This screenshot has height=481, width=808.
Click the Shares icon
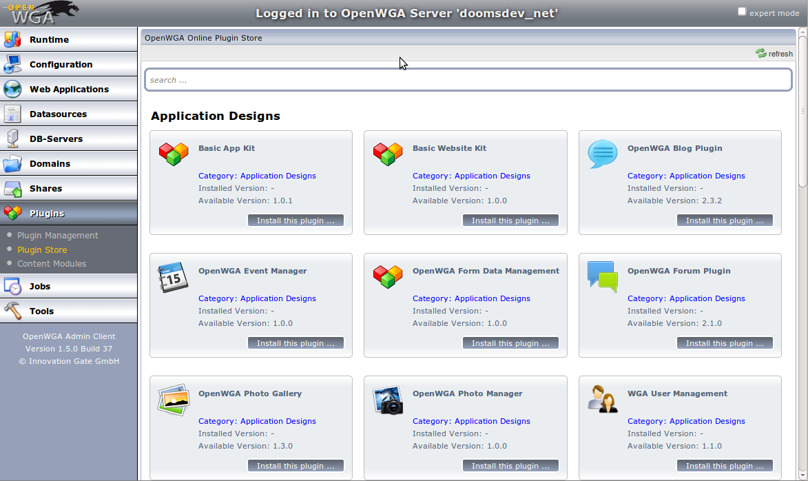(x=12, y=189)
